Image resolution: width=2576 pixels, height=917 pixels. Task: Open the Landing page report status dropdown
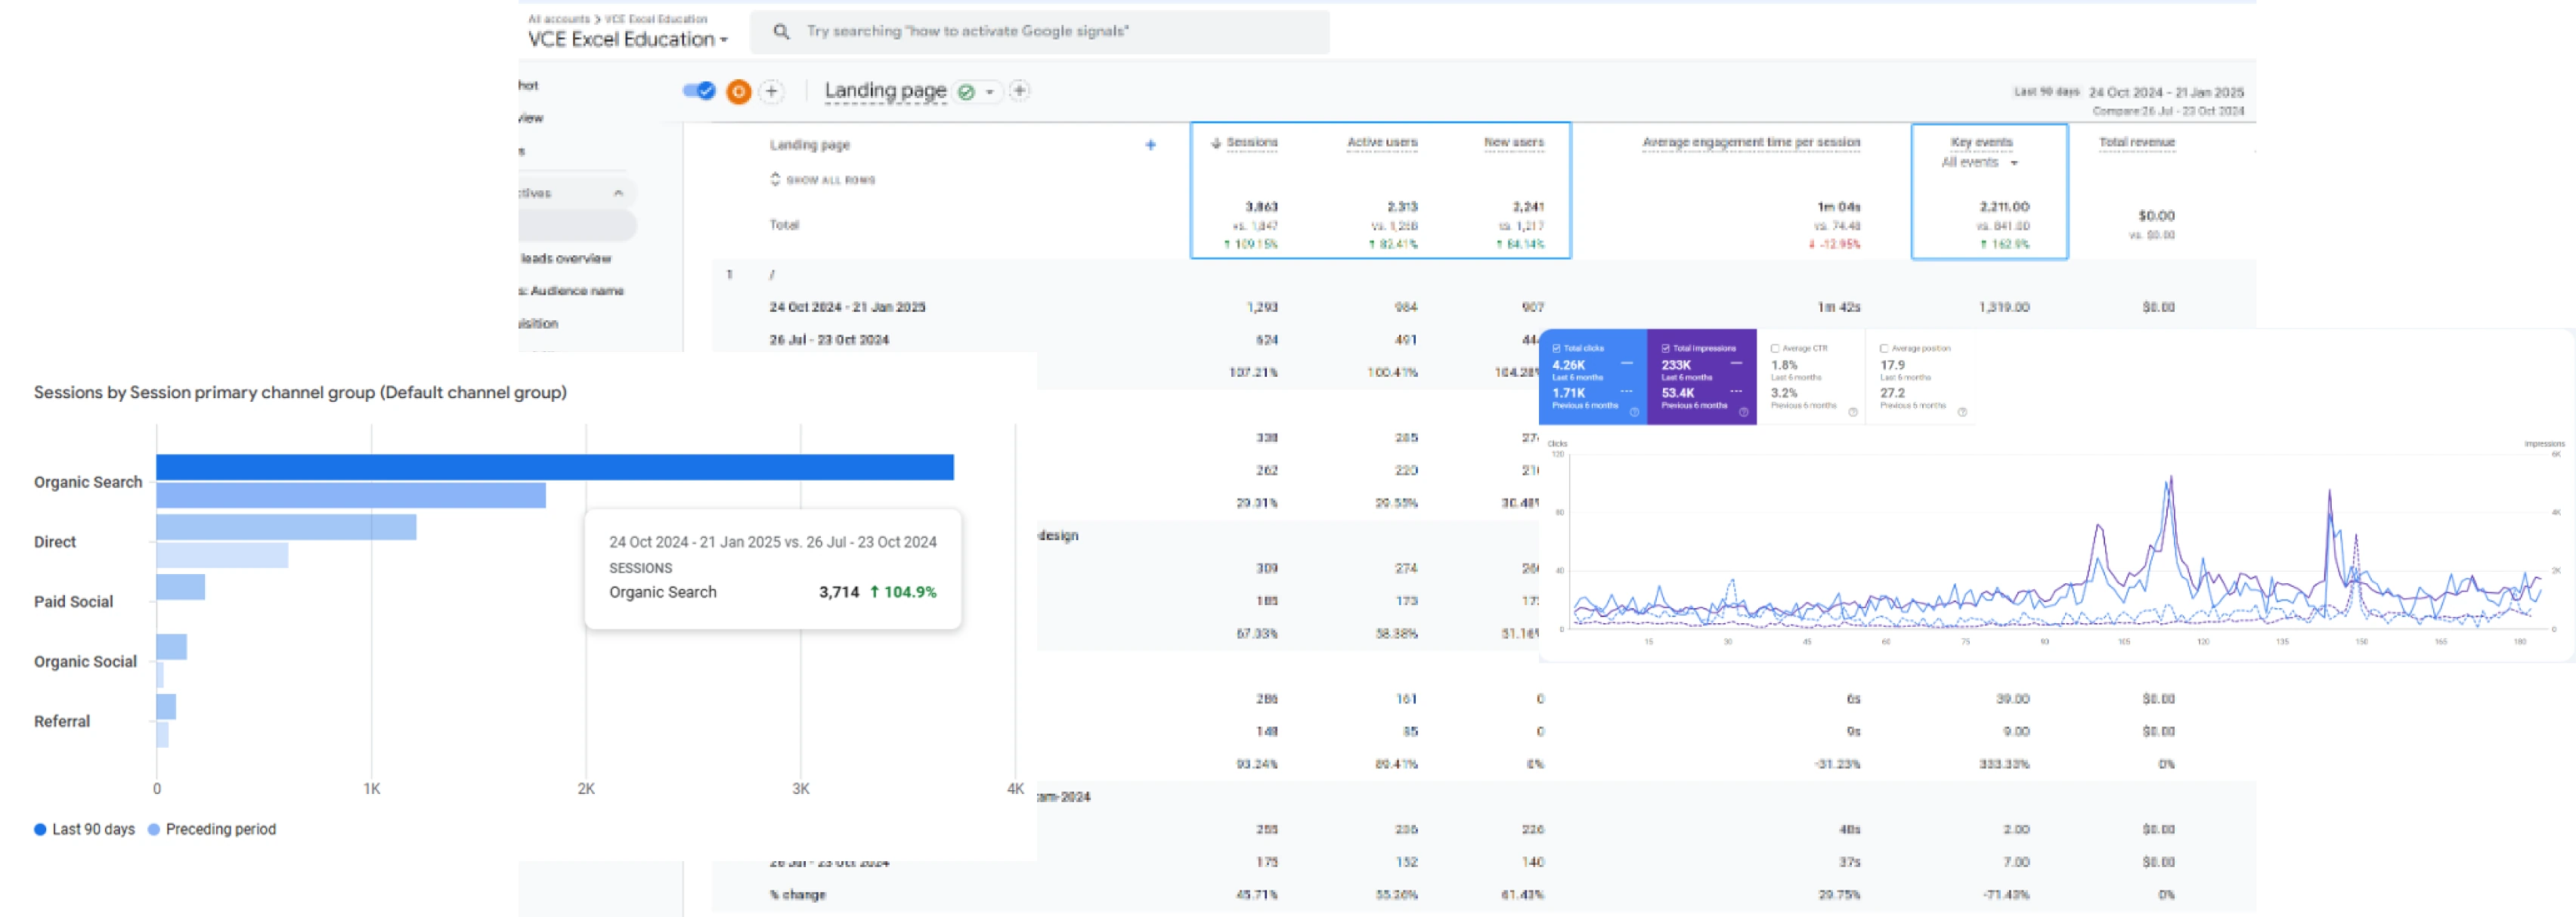point(977,92)
